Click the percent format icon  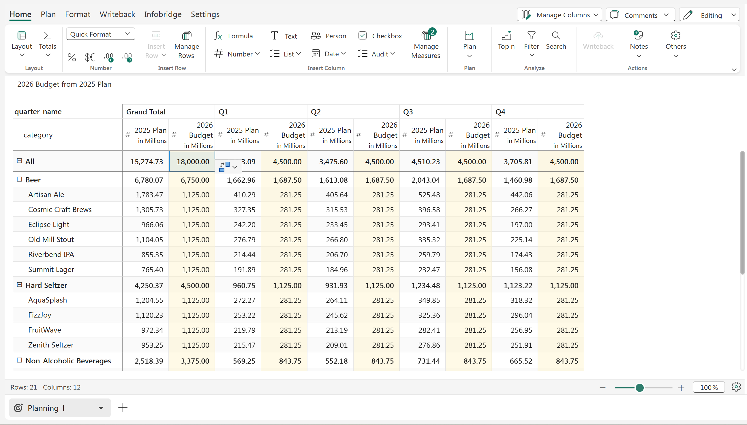pos(72,57)
